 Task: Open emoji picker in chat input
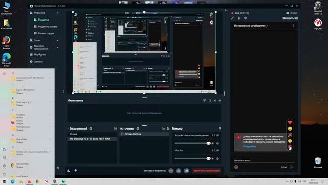click(236, 167)
